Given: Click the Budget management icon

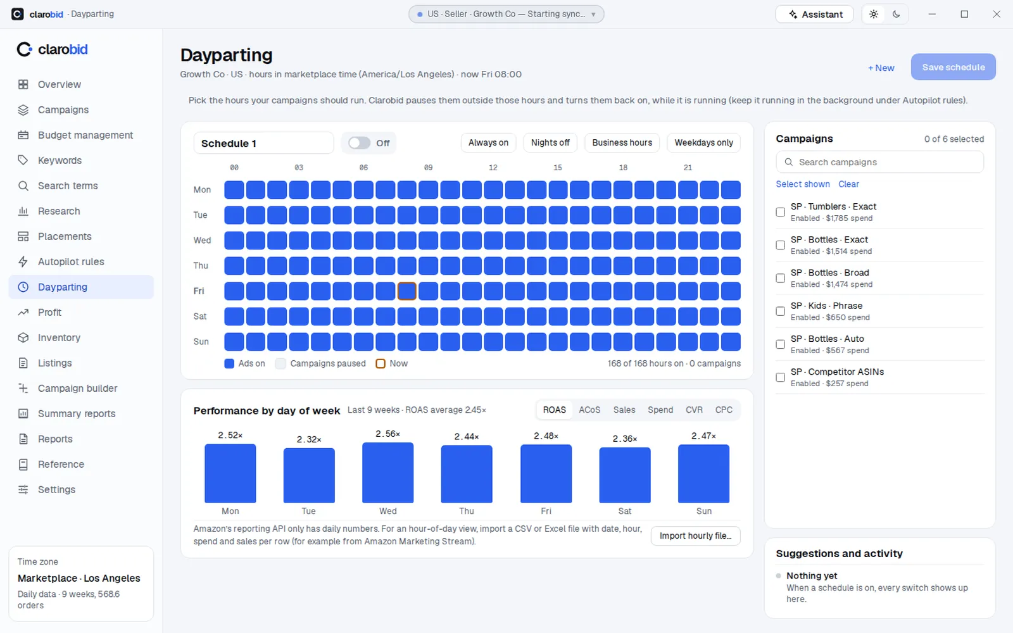Looking at the screenshot, I should pos(23,135).
